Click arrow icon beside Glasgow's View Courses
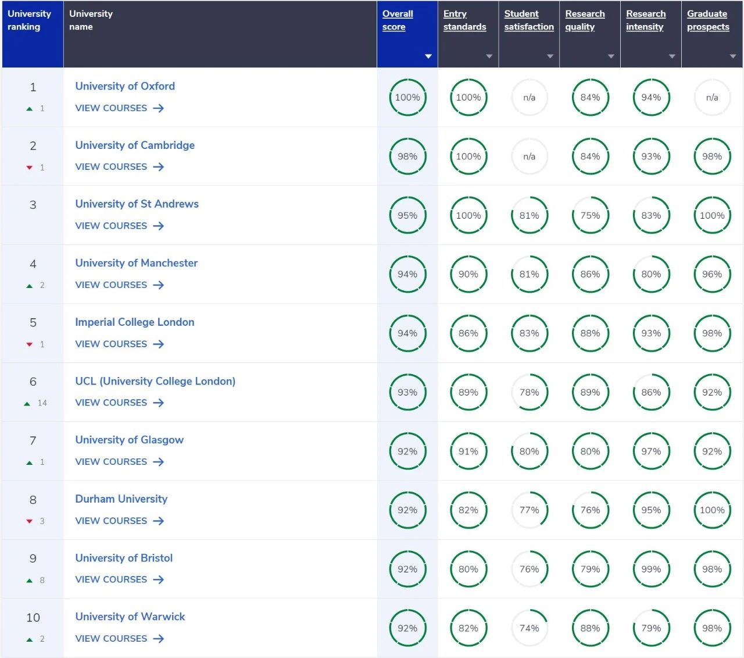This screenshot has height=658, width=744. (x=158, y=462)
